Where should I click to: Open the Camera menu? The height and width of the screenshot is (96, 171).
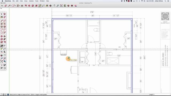click(31, 1)
